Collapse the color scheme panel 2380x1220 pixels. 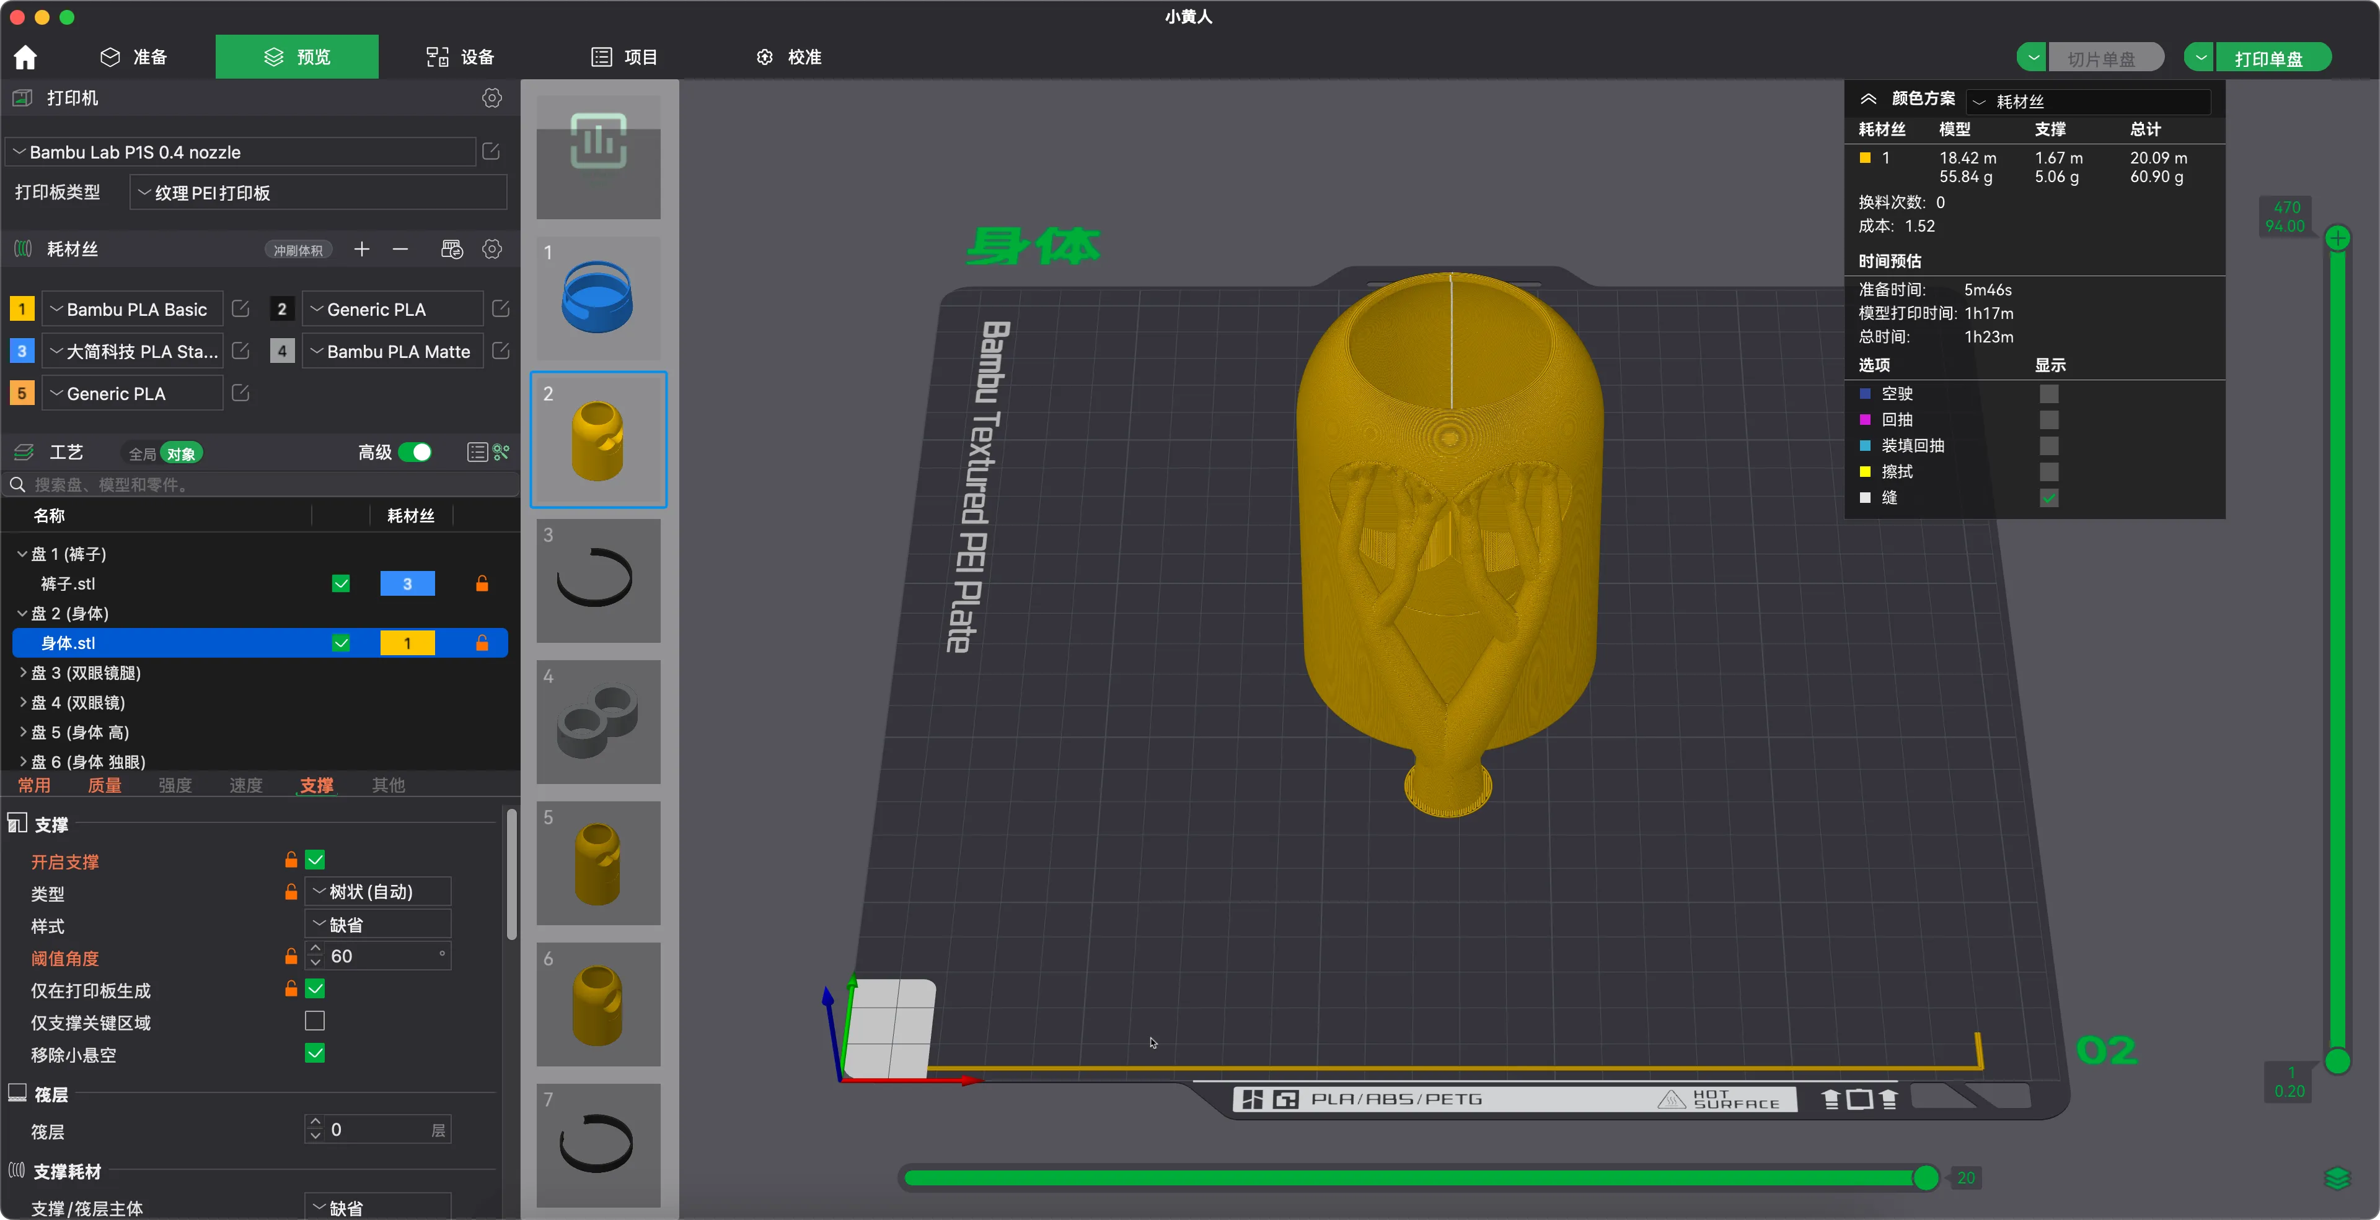1868,98
